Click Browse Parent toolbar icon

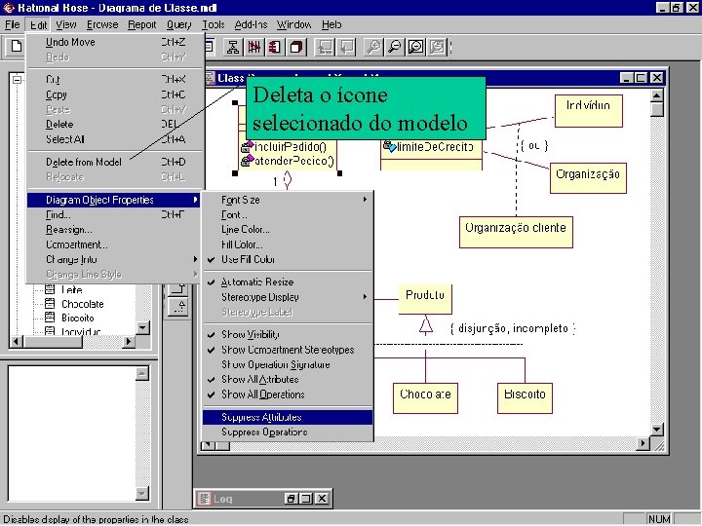click(325, 47)
